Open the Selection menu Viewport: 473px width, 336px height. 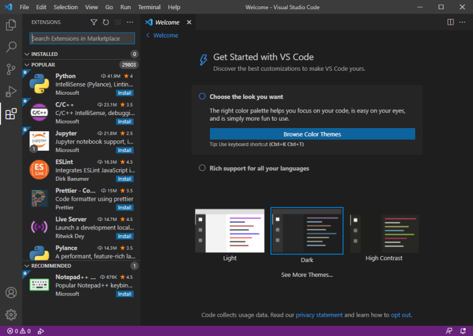pos(65,7)
